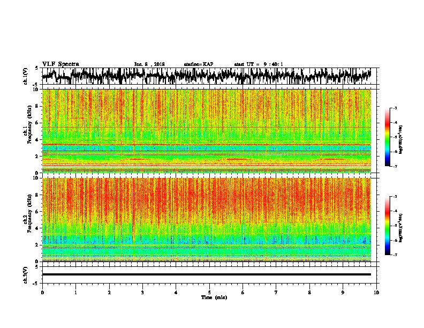Click the "-3" label on ch.1 colorbar
Screen dimensions: 424x328
click(x=395, y=108)
